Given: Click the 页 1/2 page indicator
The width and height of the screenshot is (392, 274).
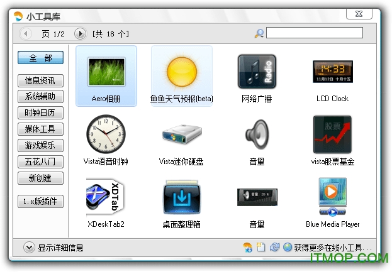Looking at the screenshot, I should point(53,34).
